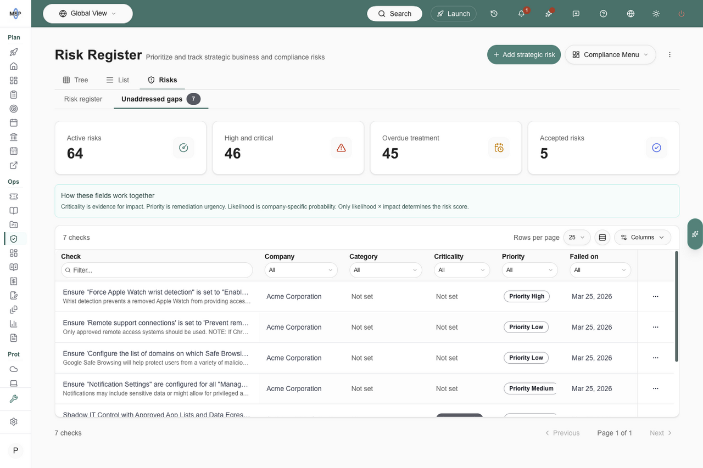Open the page's three-dot more options menu
This screenshot has height=468, width=703.
pos(669,55)
